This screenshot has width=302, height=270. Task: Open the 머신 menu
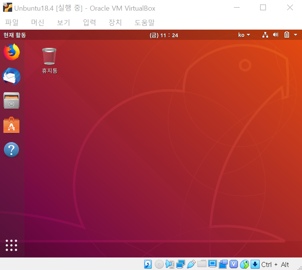point(38,22)
